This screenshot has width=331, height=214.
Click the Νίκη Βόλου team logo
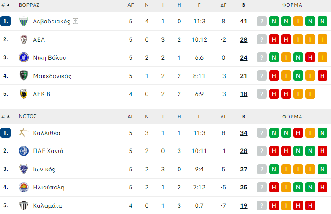[24, 57]
